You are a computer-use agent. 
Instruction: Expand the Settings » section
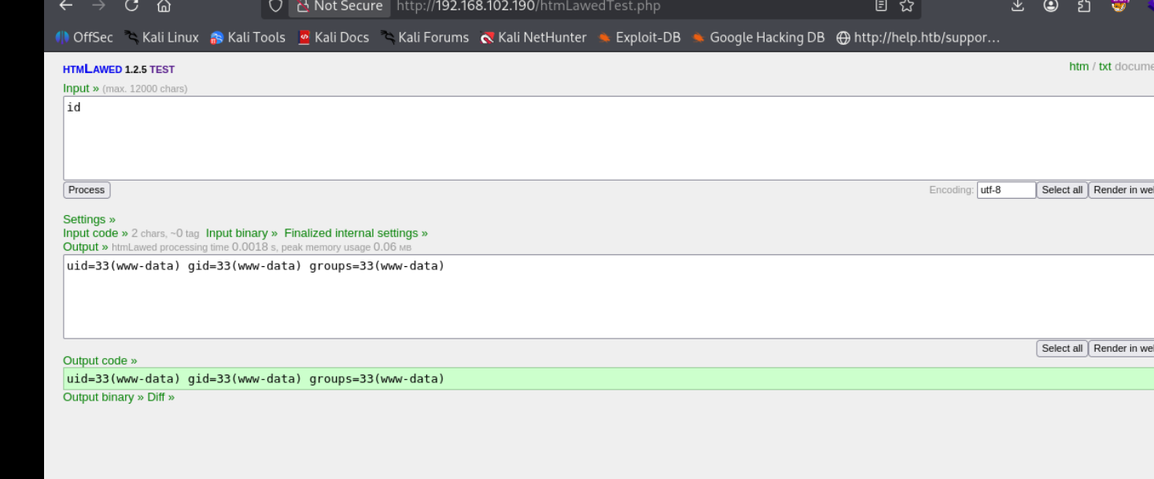coord(89,219)
